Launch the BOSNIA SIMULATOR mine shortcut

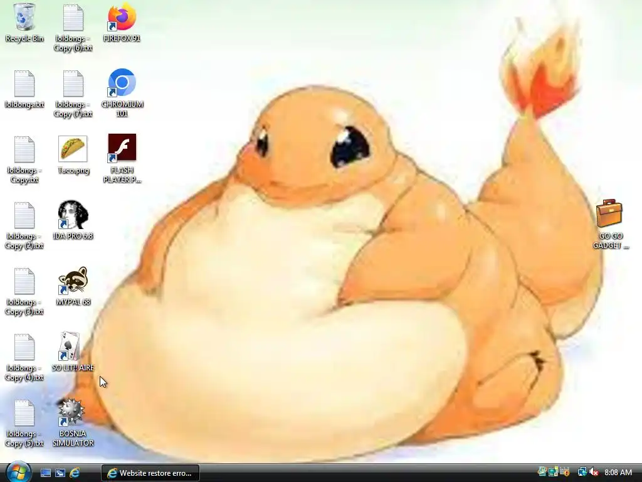click(73, 422)
